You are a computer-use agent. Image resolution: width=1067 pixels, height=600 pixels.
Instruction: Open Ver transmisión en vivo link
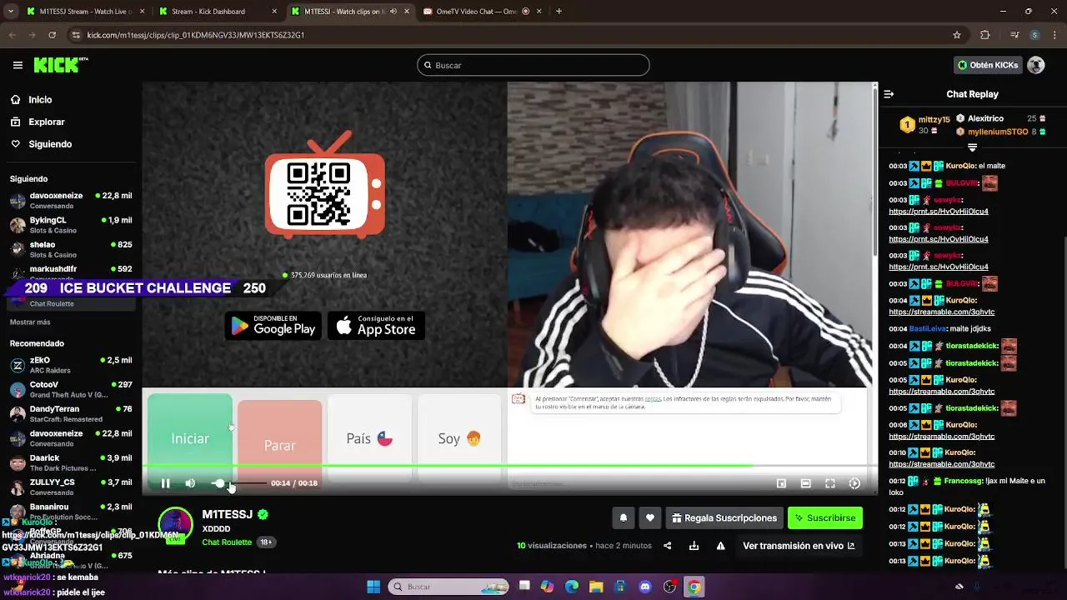coord(799,546)
